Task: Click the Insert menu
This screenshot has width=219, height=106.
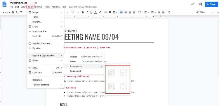Action: (x=30, y=7)
